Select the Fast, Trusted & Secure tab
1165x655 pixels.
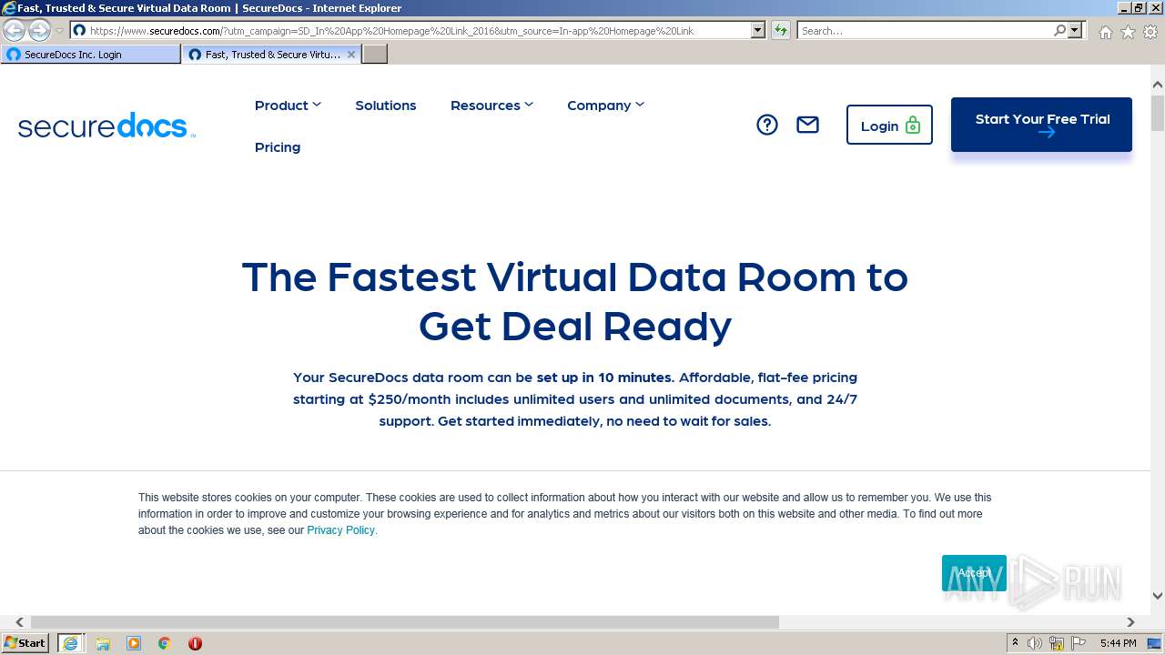(271, 55)
